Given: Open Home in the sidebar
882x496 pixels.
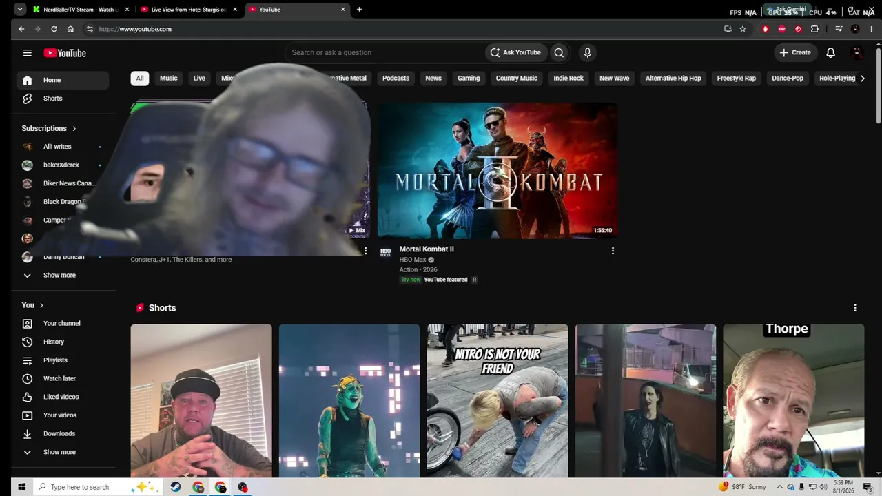Looking at the screenshot, I should pos(63,80).
